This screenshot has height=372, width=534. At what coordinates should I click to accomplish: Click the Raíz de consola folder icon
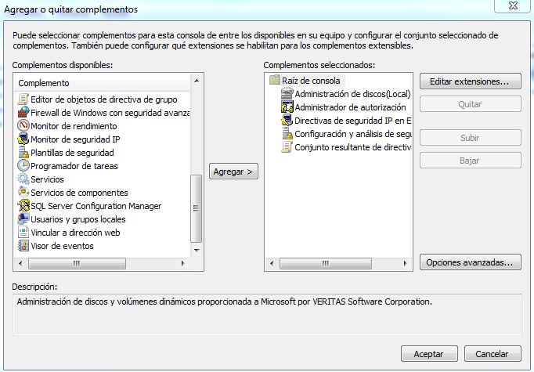tap(275, 80)
